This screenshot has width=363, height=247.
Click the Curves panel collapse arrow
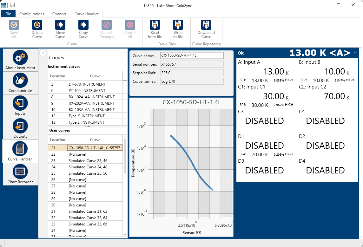point(43,53)
